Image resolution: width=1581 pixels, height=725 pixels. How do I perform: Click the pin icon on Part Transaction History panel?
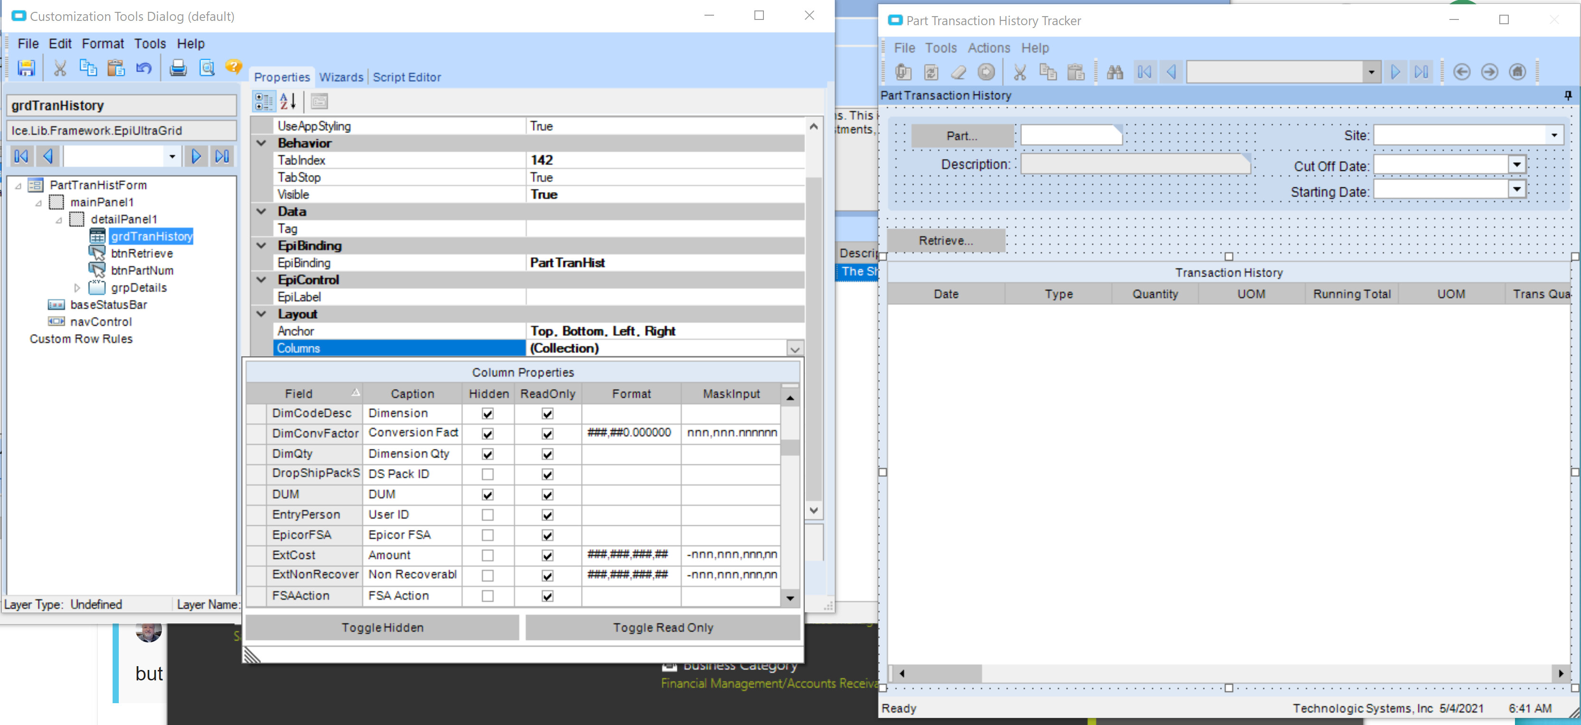pos(1568,95)
